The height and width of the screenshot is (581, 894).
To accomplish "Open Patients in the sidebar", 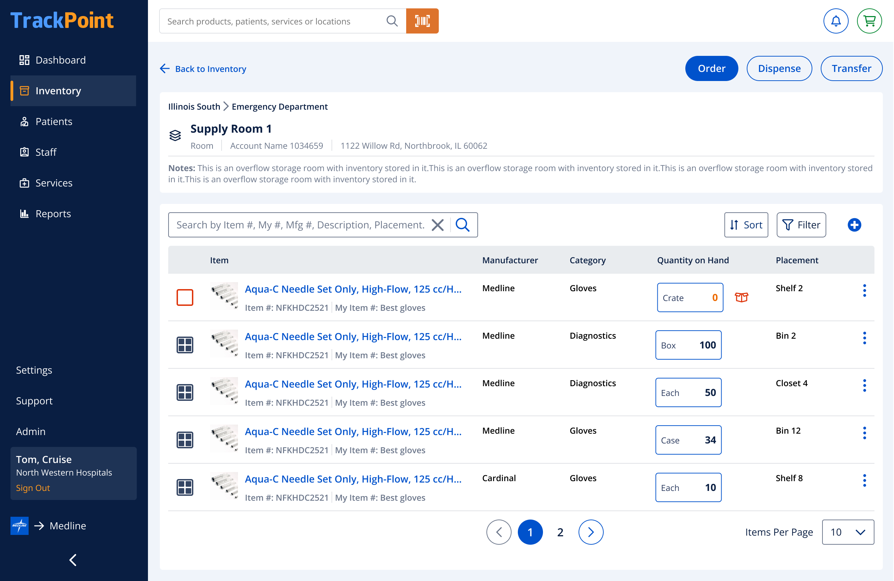I will pos(54,122).
